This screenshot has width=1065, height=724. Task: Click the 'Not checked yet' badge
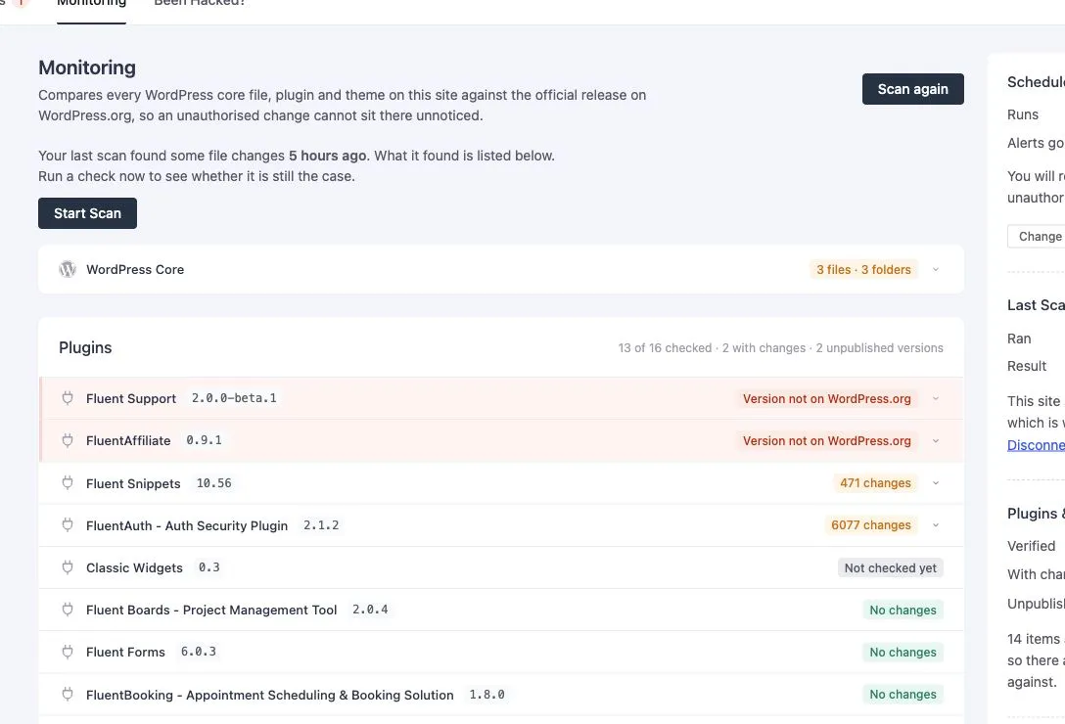point(891,567)
